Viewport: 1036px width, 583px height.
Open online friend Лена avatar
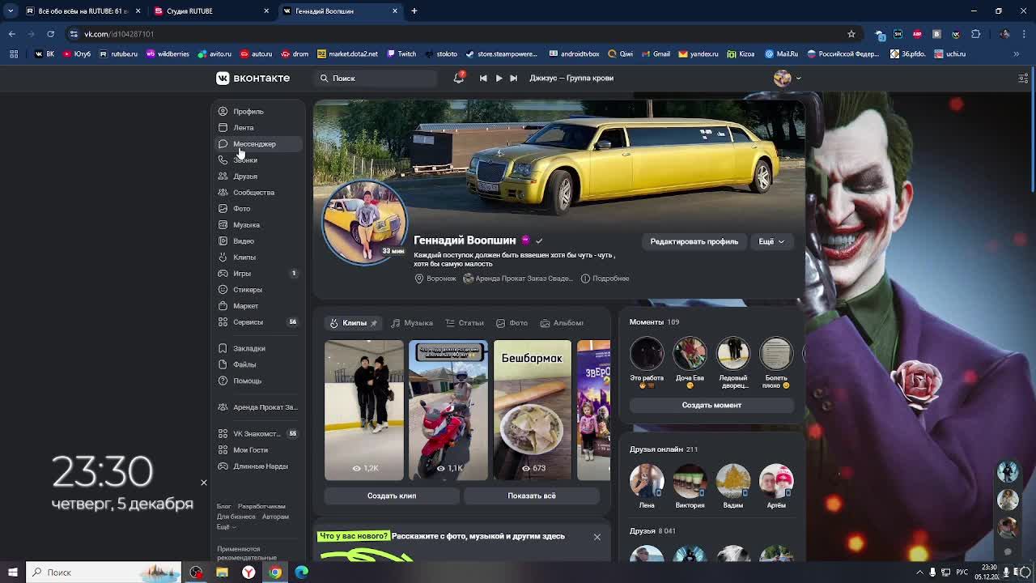647,480
